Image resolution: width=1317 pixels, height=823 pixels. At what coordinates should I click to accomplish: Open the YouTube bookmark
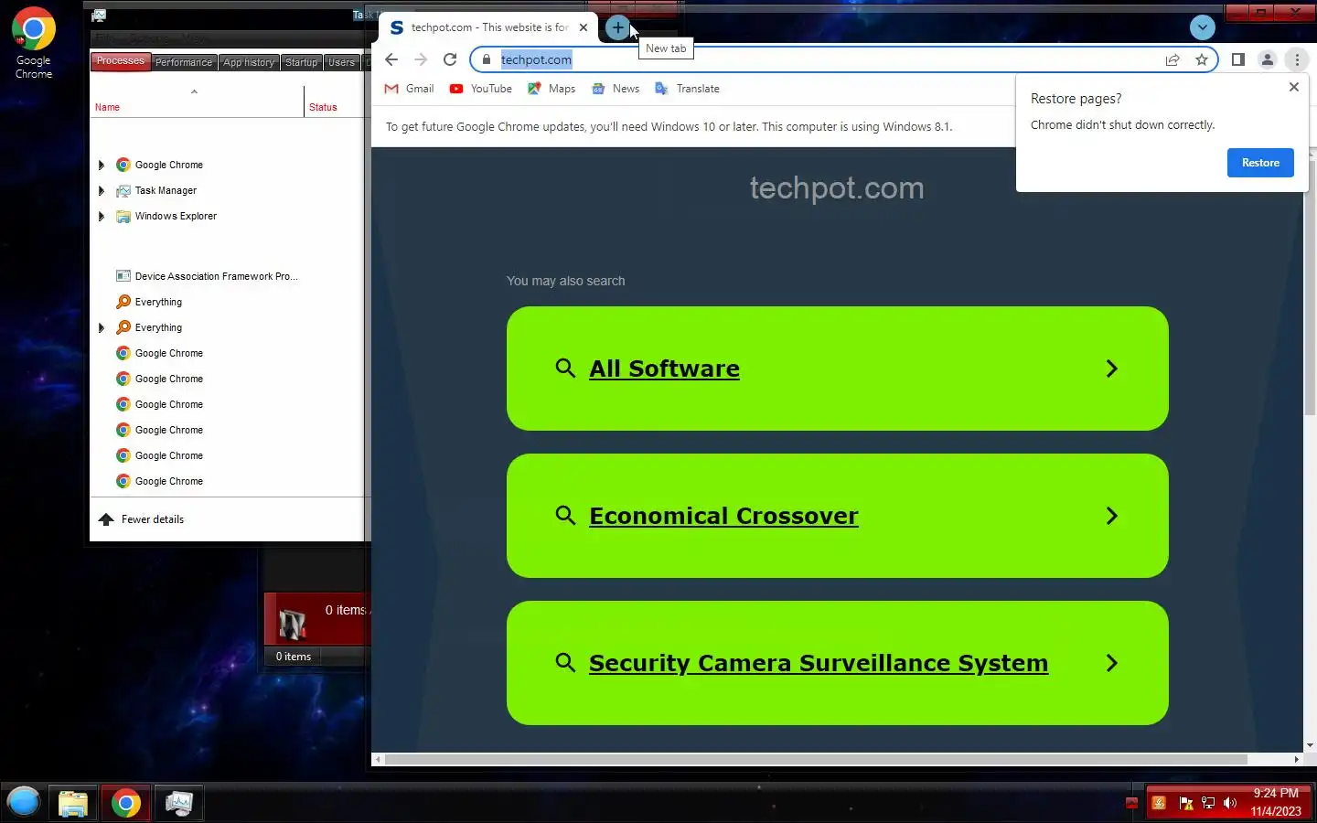480,89
